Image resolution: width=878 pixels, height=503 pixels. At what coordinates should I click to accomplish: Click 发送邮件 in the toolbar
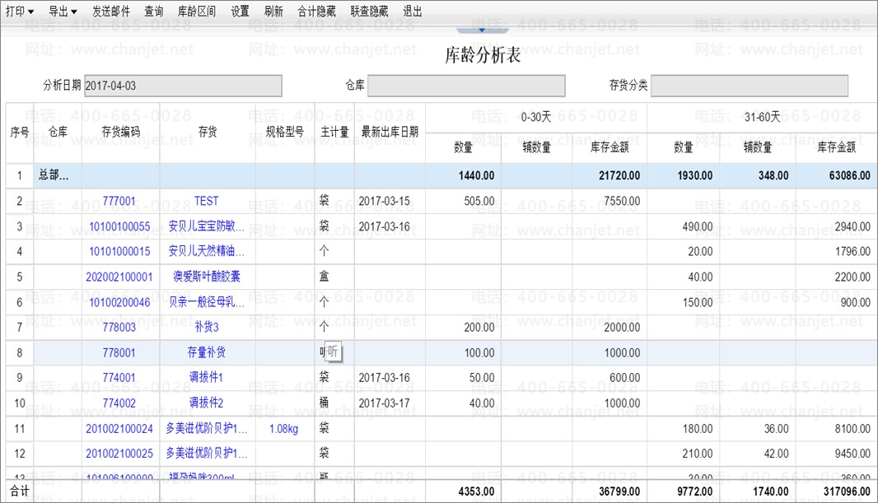[111, 12]
